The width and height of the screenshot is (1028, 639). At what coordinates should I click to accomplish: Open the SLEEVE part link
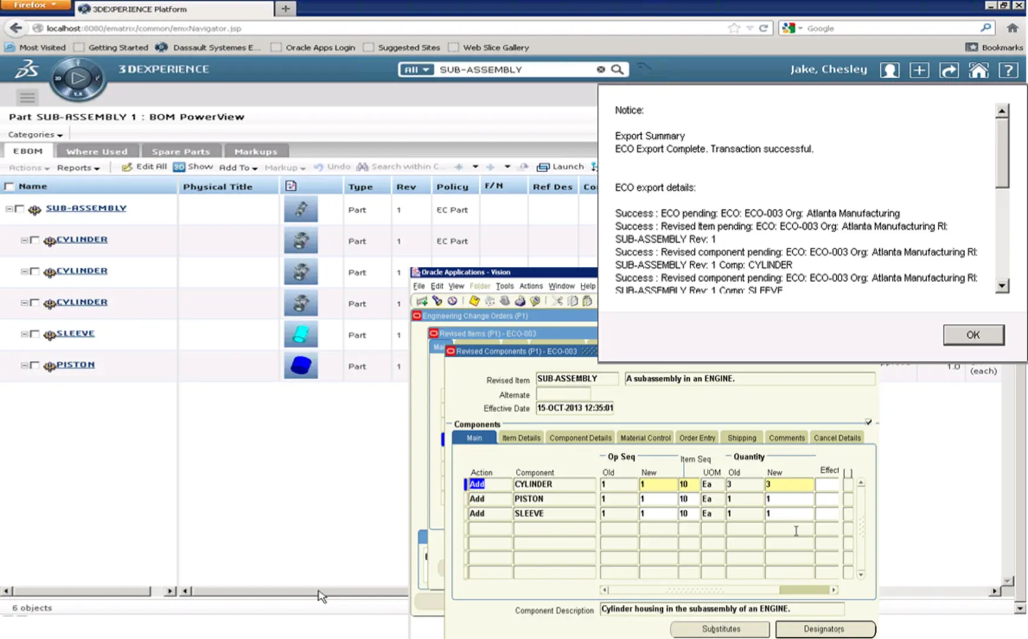coord(75,333)
